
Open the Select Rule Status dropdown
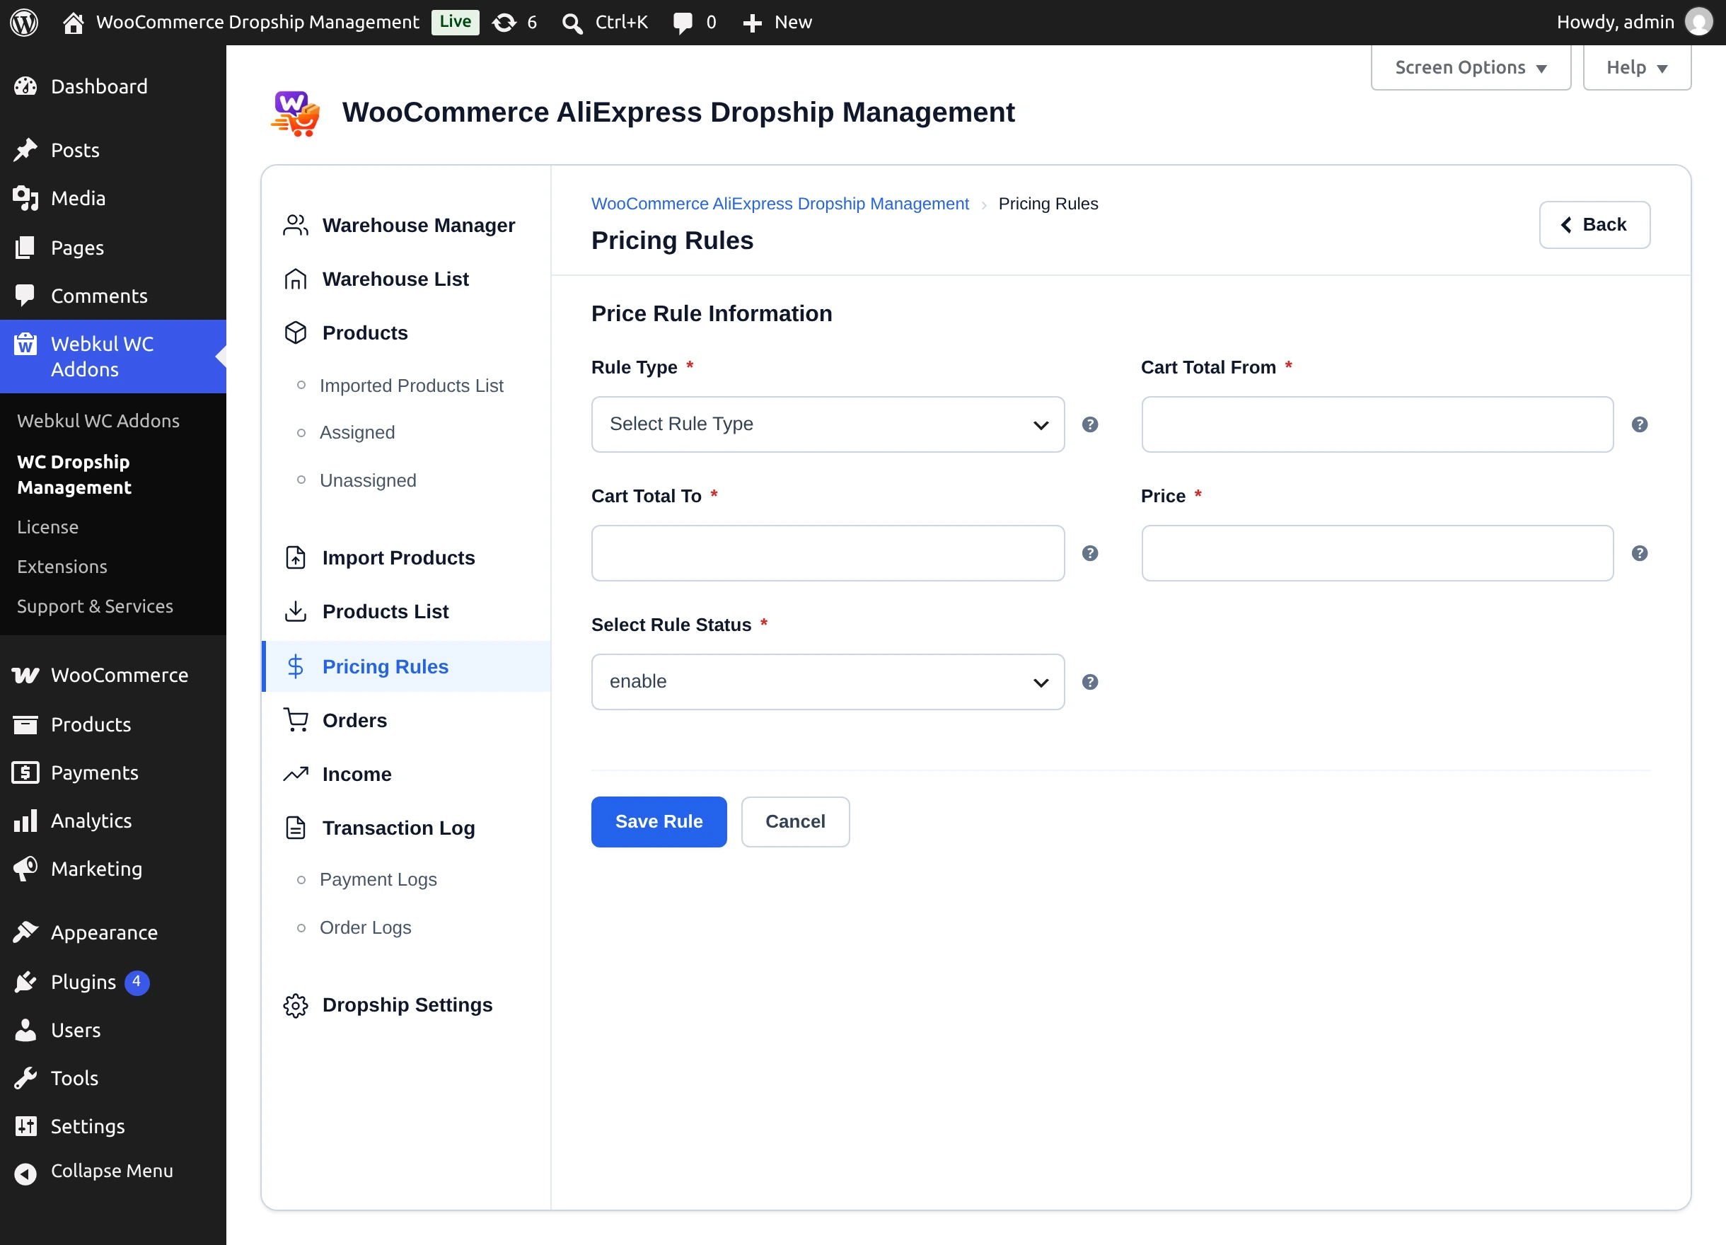pyautogui.click(x=828, y=682)
